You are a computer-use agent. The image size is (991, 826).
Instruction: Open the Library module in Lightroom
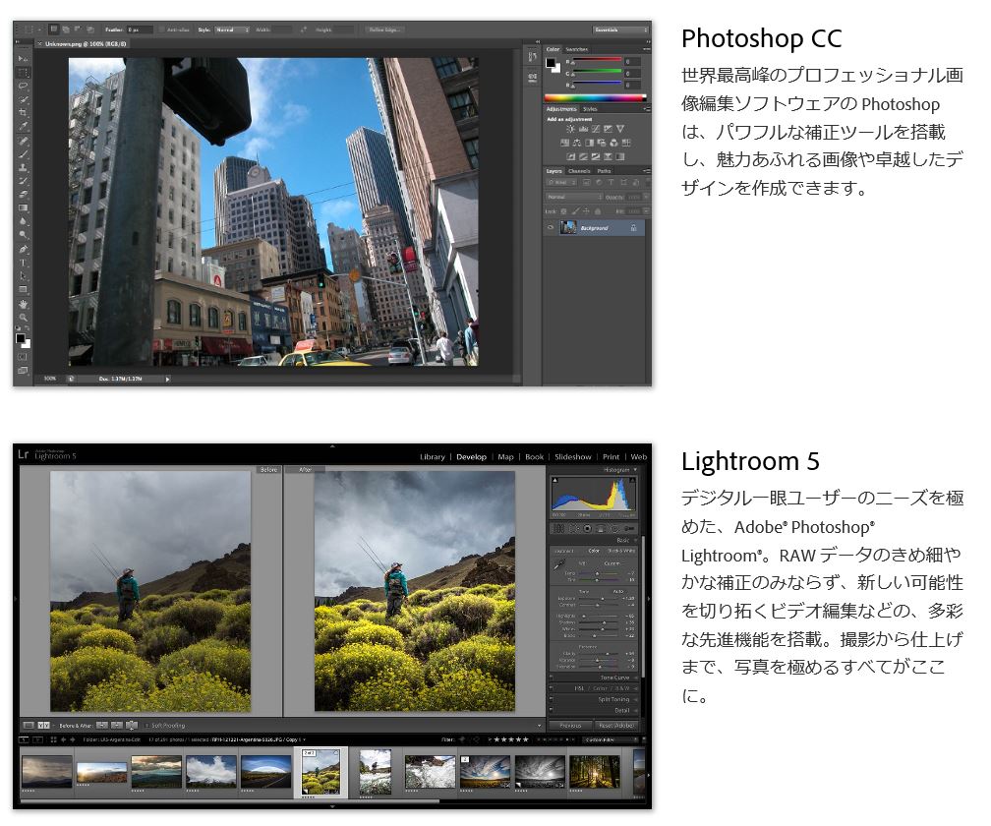(433, 456)
